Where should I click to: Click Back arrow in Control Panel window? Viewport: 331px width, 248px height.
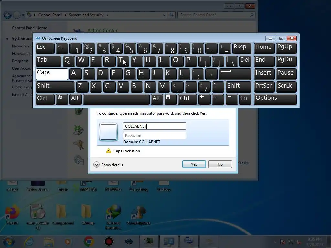[8, 15]
